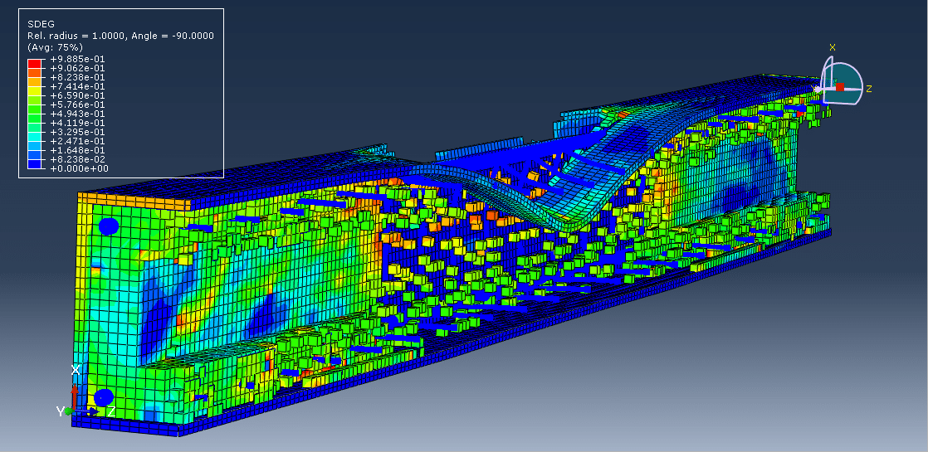This screenshot has width=928, height=452.
Task: Click the upper blue circular hole on beam end
Action: coord(109,226)
